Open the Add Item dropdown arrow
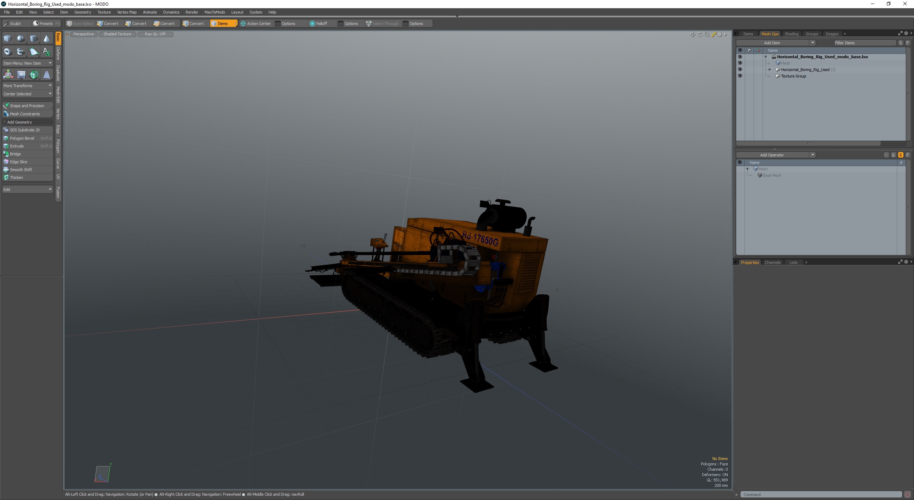Screen dimensions: 914x500 (813, 43)
